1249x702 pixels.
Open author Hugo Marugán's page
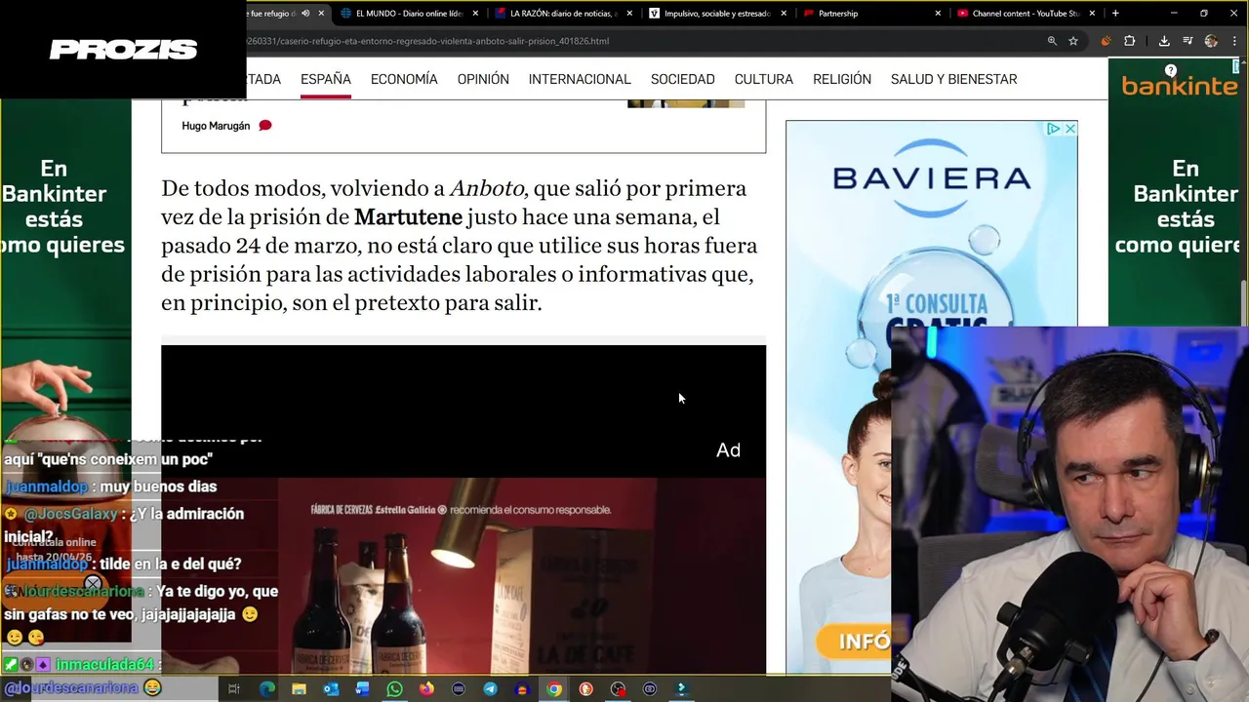point(216,126)
